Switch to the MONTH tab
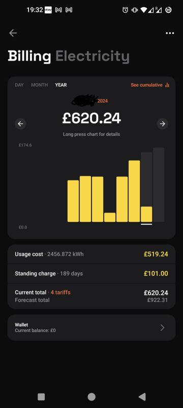The height and width of the screenshot is (408, 183). pos(40,85)
